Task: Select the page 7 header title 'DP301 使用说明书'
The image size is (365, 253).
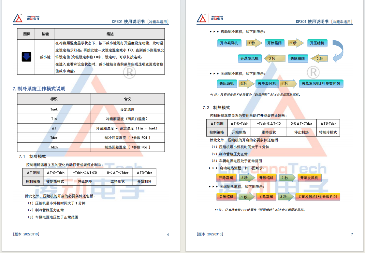Action: point(312,21)
